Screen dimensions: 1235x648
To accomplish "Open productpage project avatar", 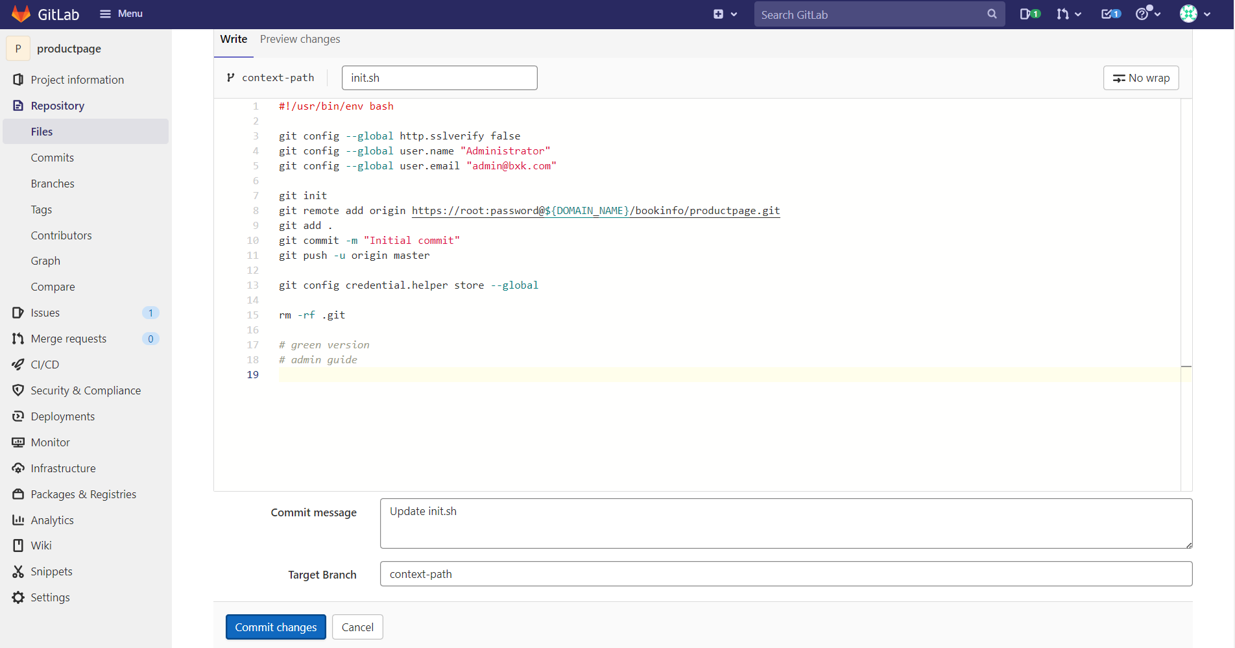I will 18,49.
